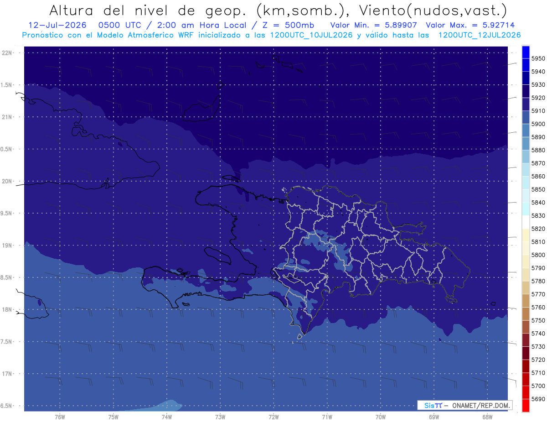The width and height of the screenshot is (547, 423).
Task: Click the 5910 legend value
Action: [x=538, y=111]
